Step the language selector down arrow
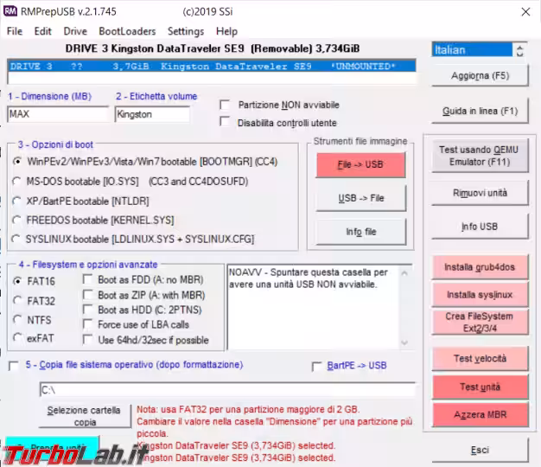Viewport: 541px width, 467px height. pyautogui.click(x=520, y=54)
